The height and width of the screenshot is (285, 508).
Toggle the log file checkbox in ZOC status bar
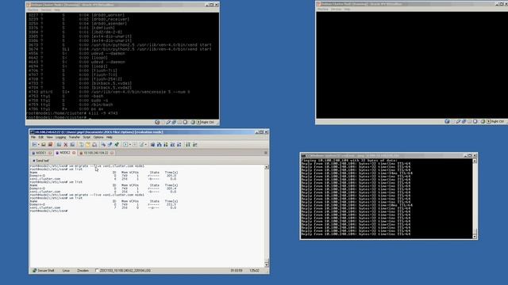tap(97, 271)
